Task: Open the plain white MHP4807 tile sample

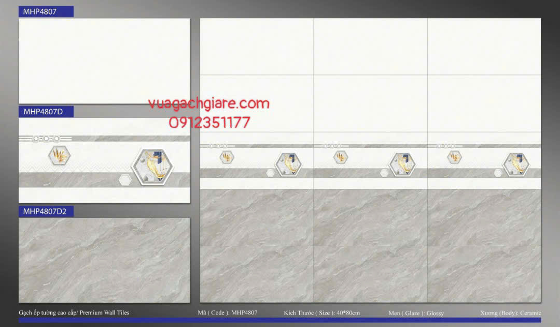Action: pos(104,61)
